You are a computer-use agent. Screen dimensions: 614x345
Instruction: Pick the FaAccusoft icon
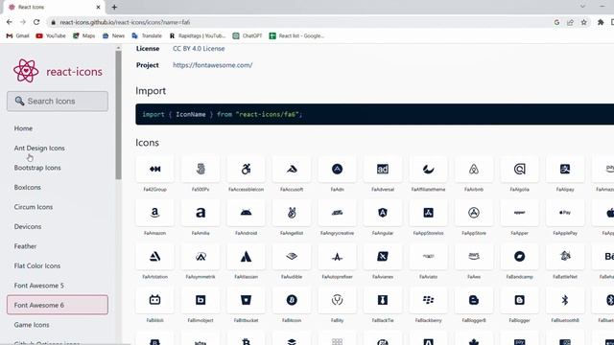[x=292, y=169]
